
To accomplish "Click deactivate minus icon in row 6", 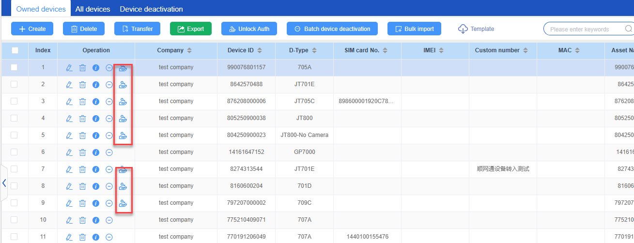I will click(x=109, y=152).
